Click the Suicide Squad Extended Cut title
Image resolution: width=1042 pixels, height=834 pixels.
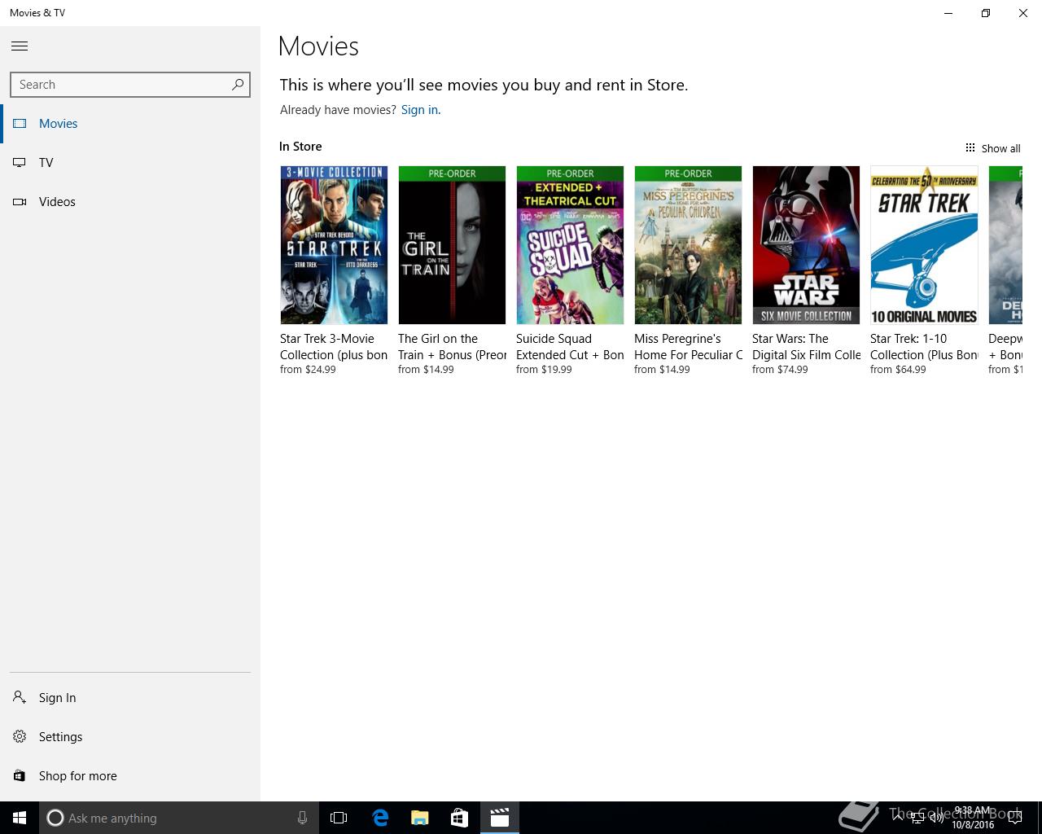point(570,347)
